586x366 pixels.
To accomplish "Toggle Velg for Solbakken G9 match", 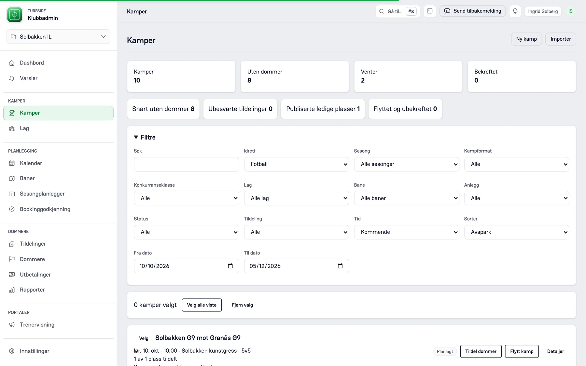I will (144, 338).
